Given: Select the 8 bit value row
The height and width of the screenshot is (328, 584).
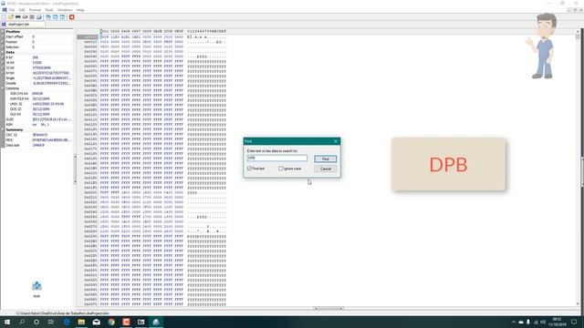Looking at the screenshot, I should click(39, 57).
